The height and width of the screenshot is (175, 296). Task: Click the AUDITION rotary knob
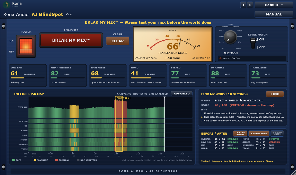click(x=230, y=37)
